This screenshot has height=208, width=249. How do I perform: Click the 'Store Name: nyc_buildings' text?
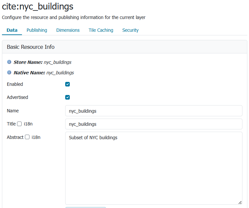coord(42,62)
